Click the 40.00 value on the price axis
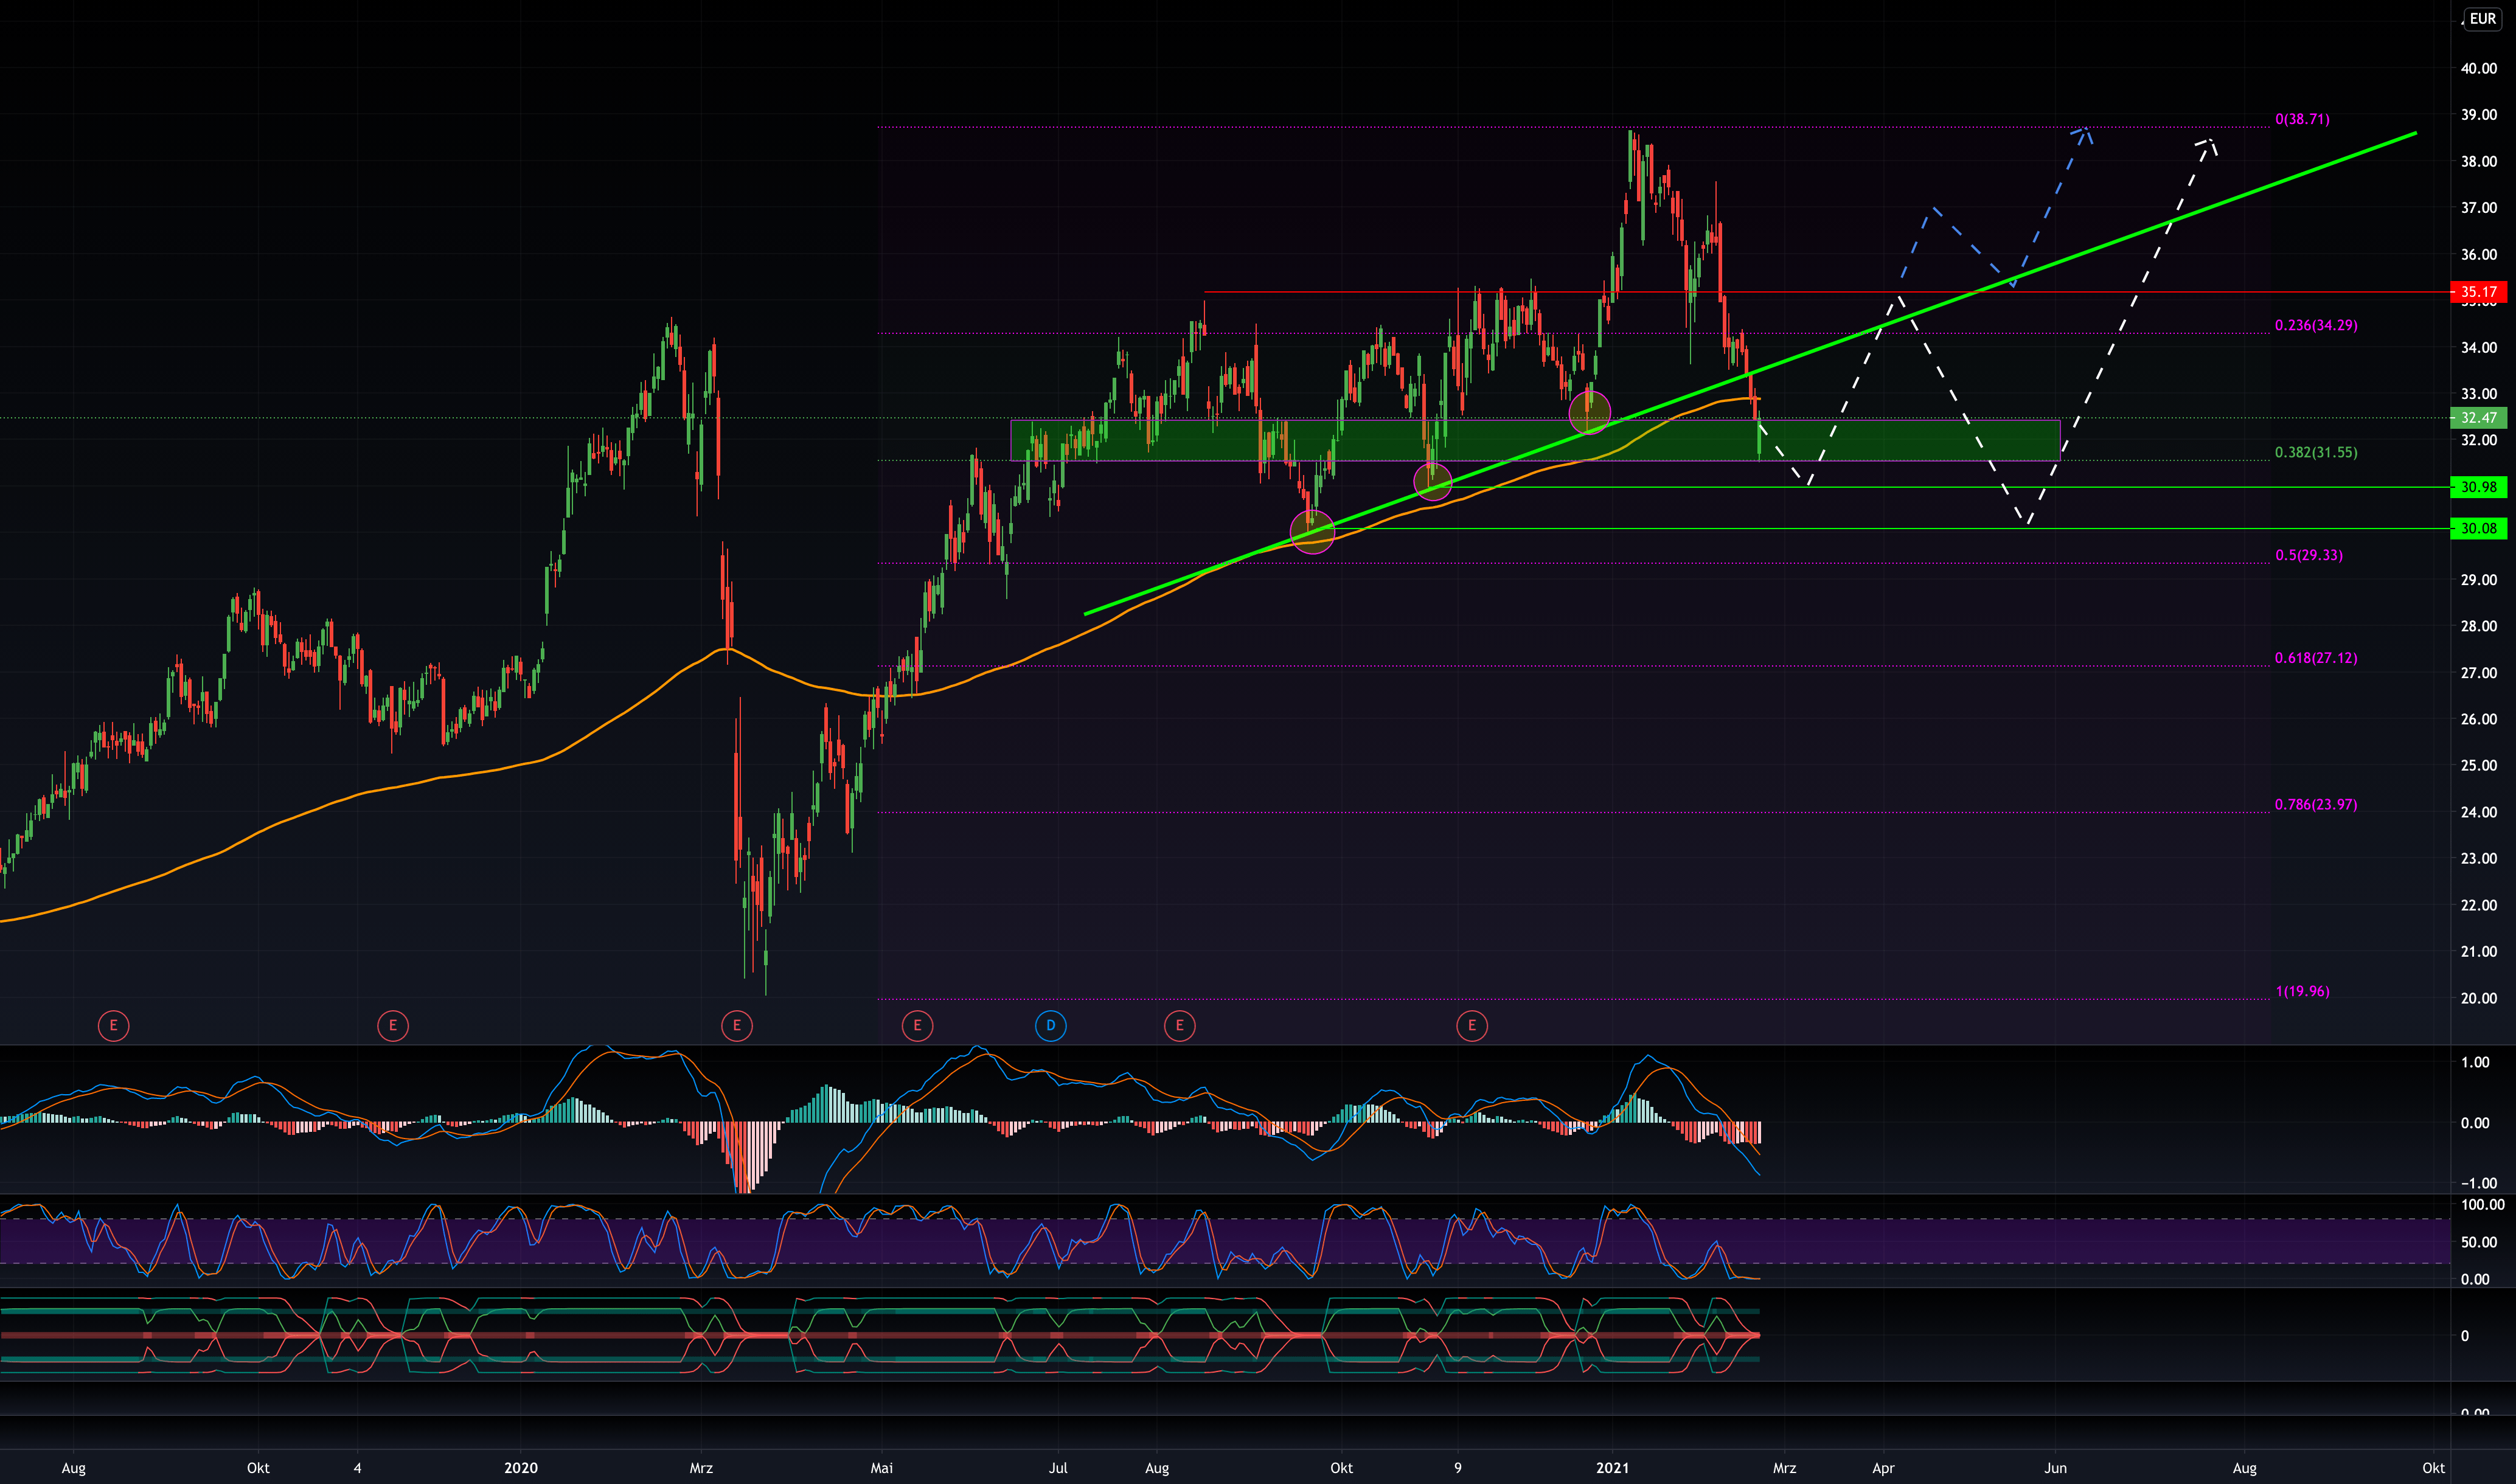The image size is (2516, 1484). tap(2479, 69)
